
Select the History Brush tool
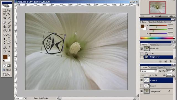click(9, 27)
